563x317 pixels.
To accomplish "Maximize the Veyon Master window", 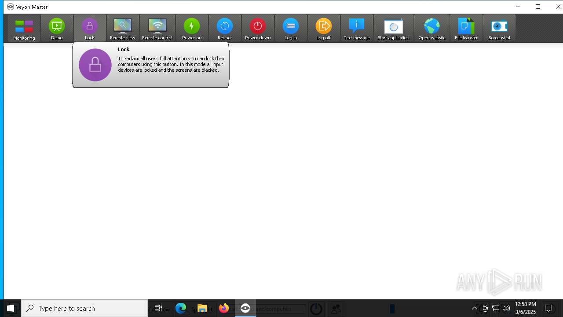I will (x=538, y=7).
